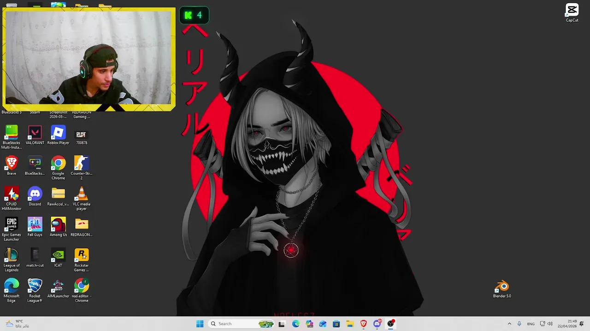The image size is (590, 331).
Task: Select the reel.editor Chrome shortcut
Action: [82, 291]
